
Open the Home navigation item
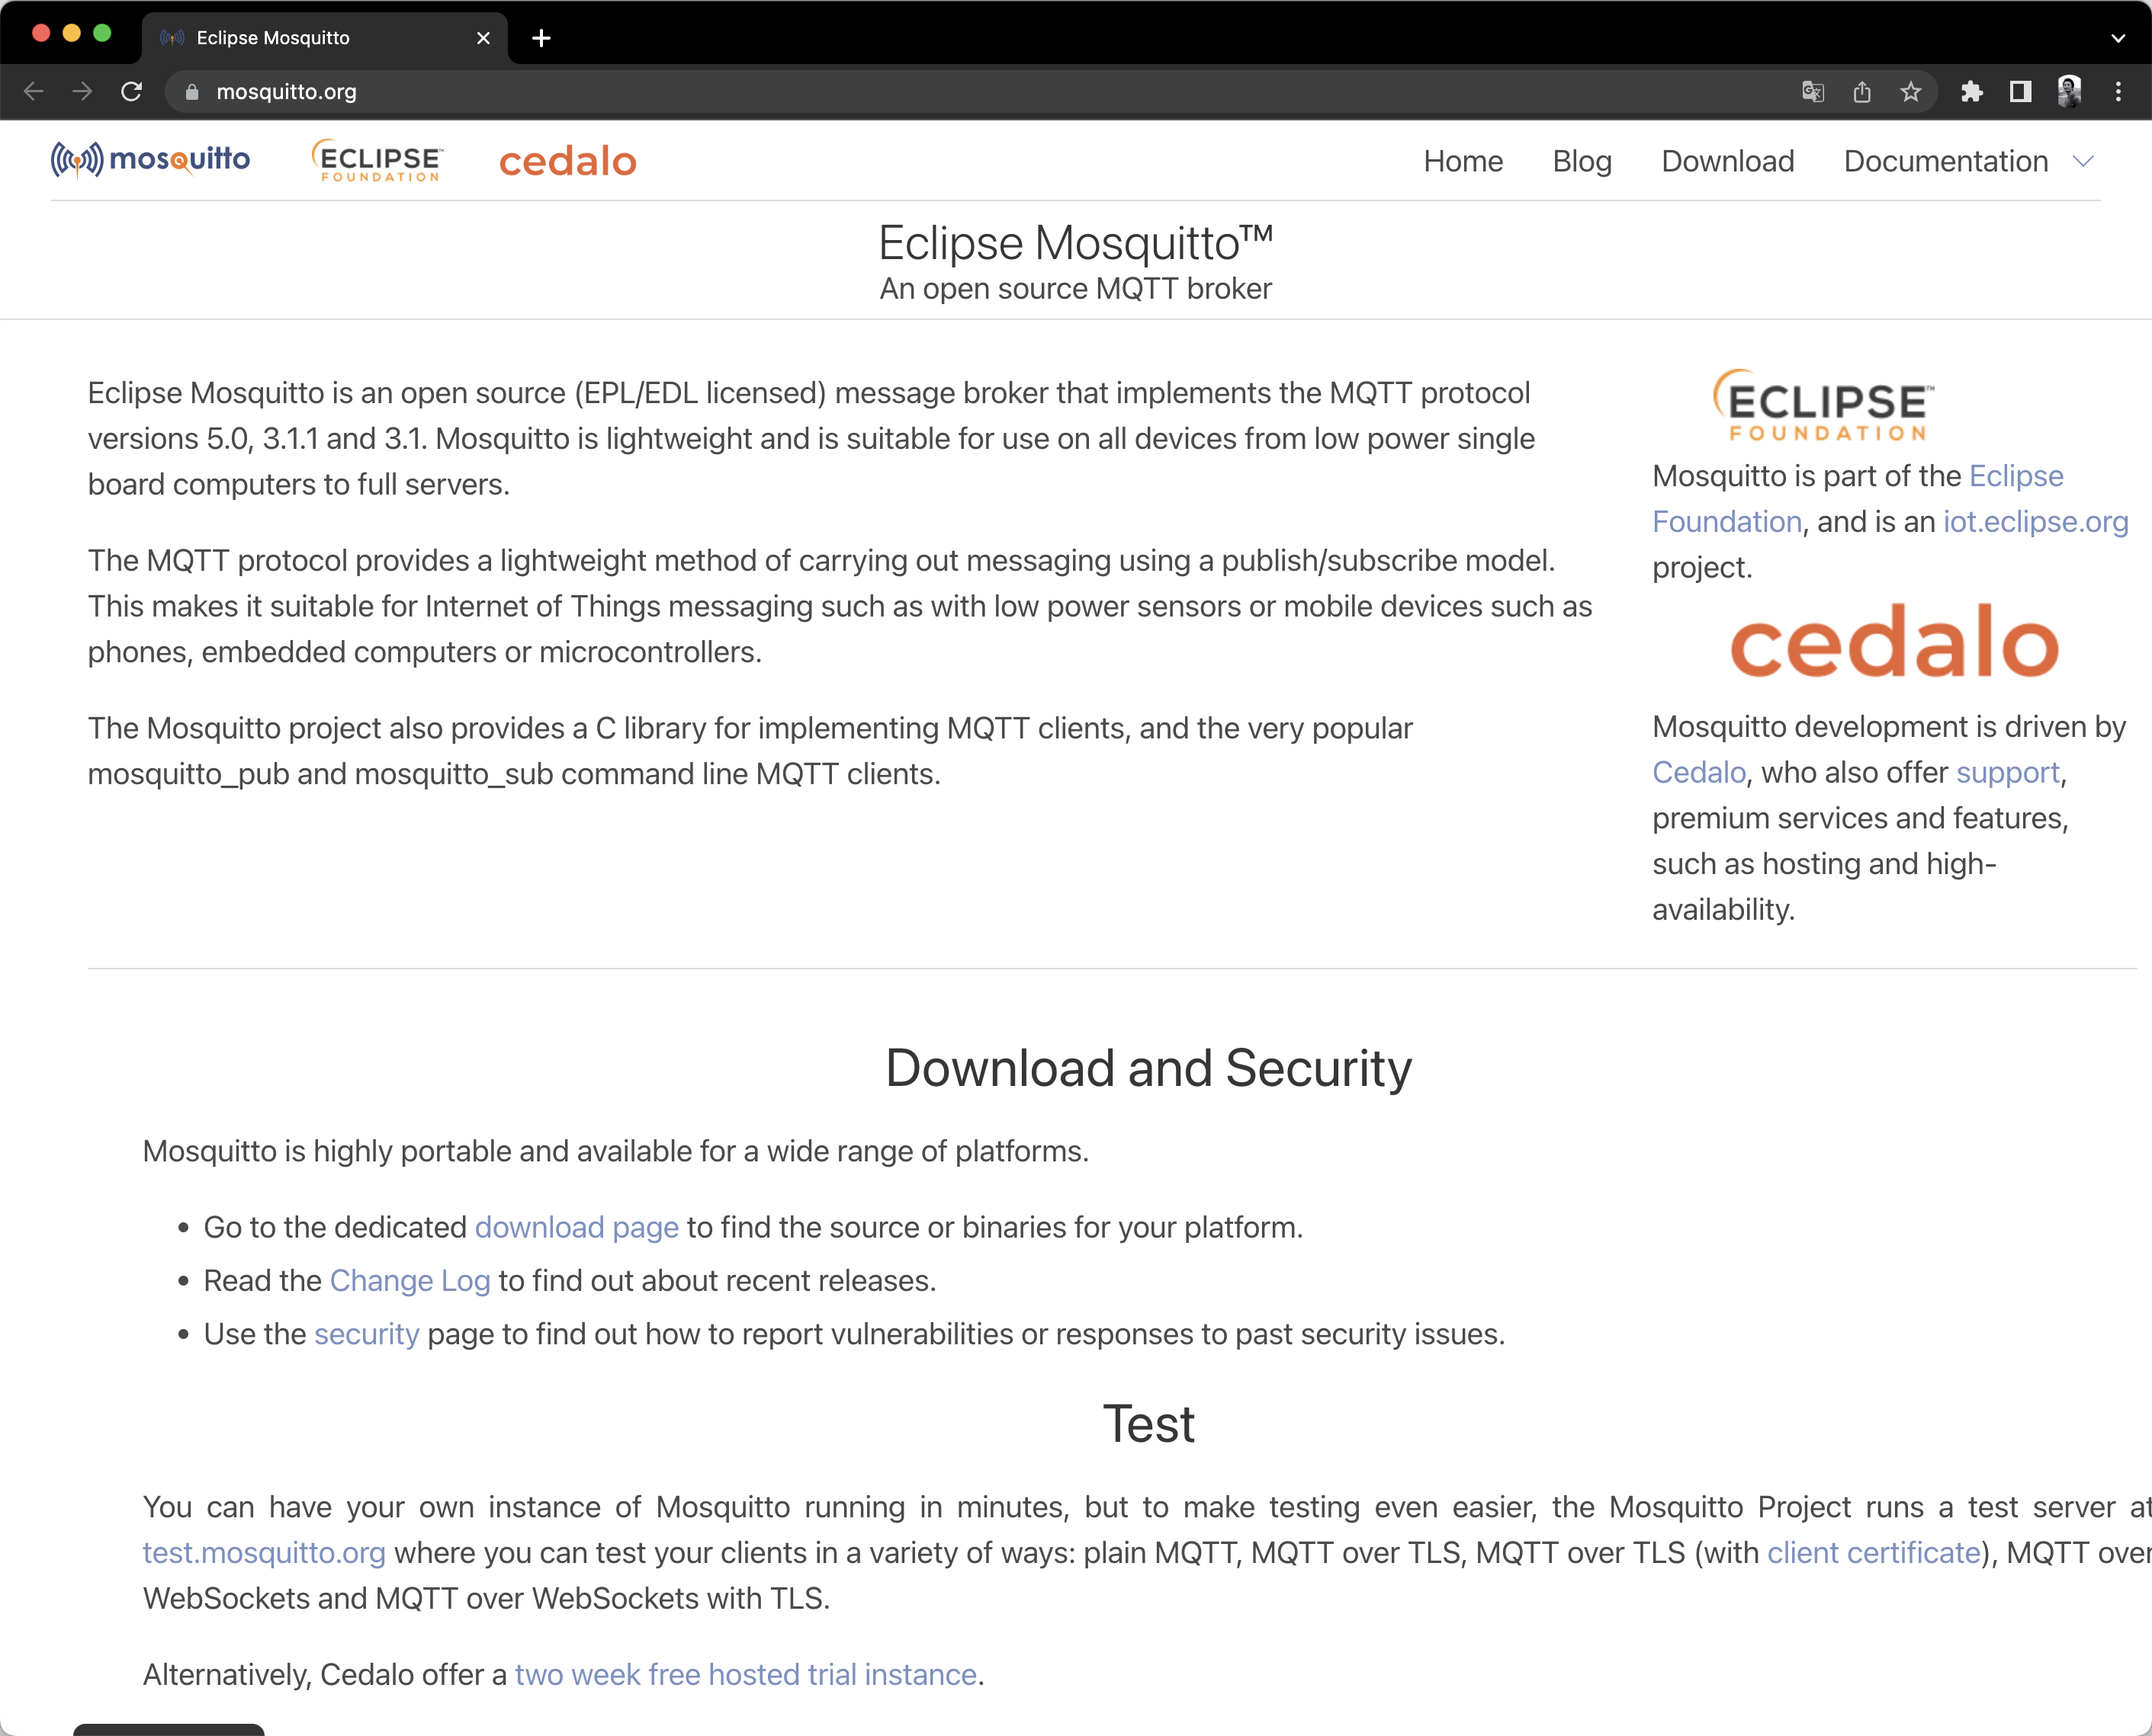coord(1463,161)
